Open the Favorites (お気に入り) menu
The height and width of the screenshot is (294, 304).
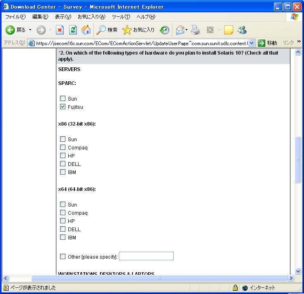pos(91,17)
